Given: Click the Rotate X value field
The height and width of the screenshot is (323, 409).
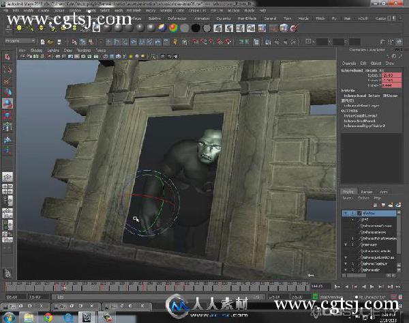Looking at the screenshot, I should click(391, 75).
